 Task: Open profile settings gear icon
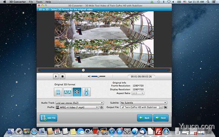[101, 107]
